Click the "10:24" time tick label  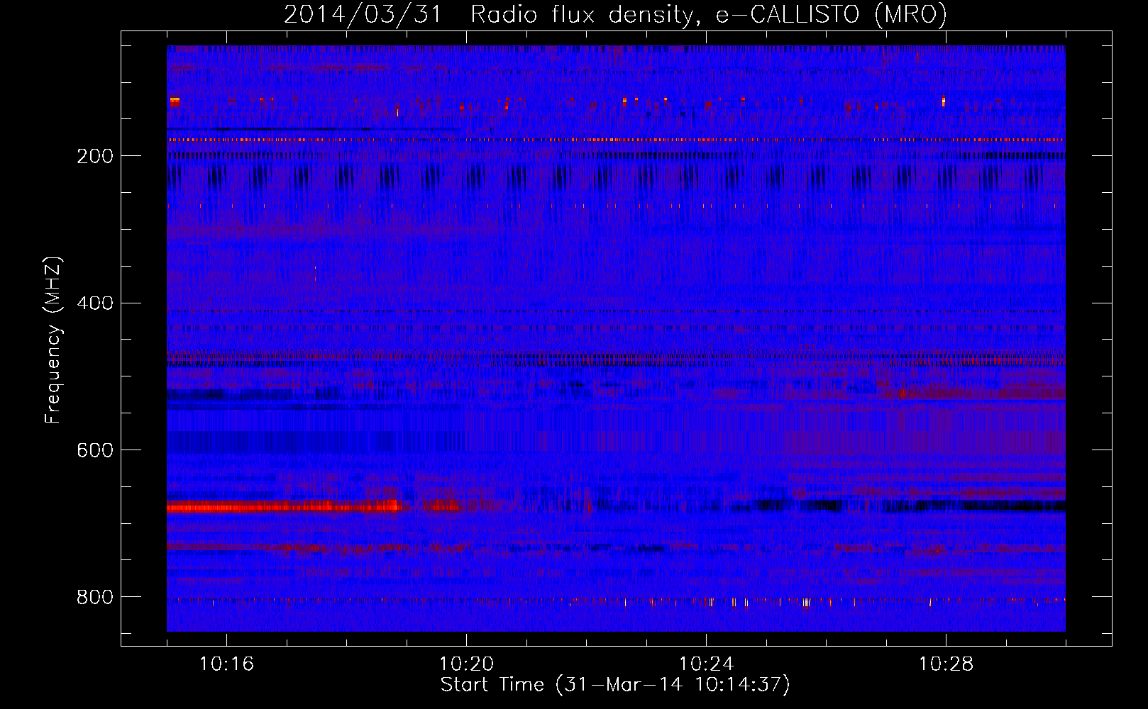click(x=706, y=664)
